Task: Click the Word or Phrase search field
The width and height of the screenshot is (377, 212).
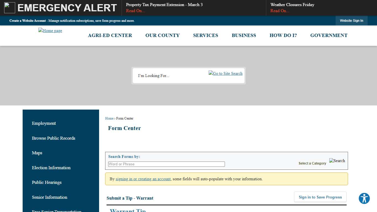Action: pos(166,164)
